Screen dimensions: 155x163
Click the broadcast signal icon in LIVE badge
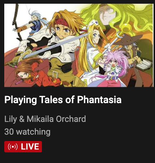pyautogui.click(x=13, y=147)
